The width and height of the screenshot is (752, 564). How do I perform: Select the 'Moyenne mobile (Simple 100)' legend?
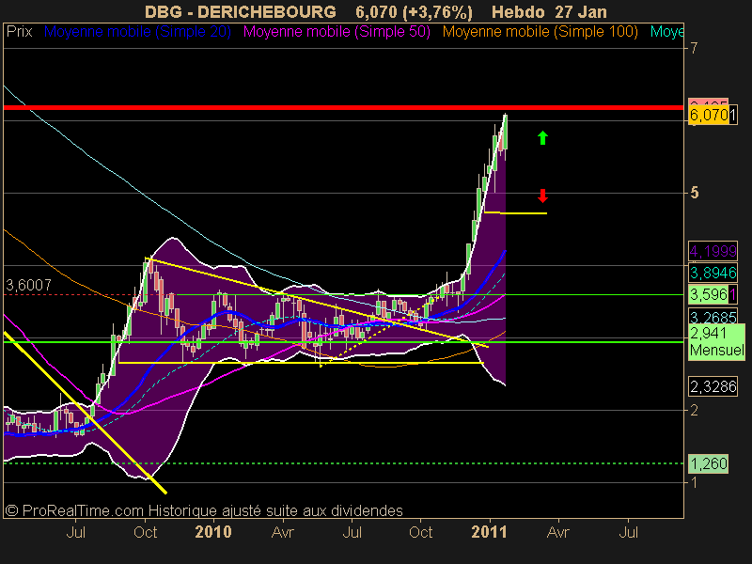coord(540,32)
